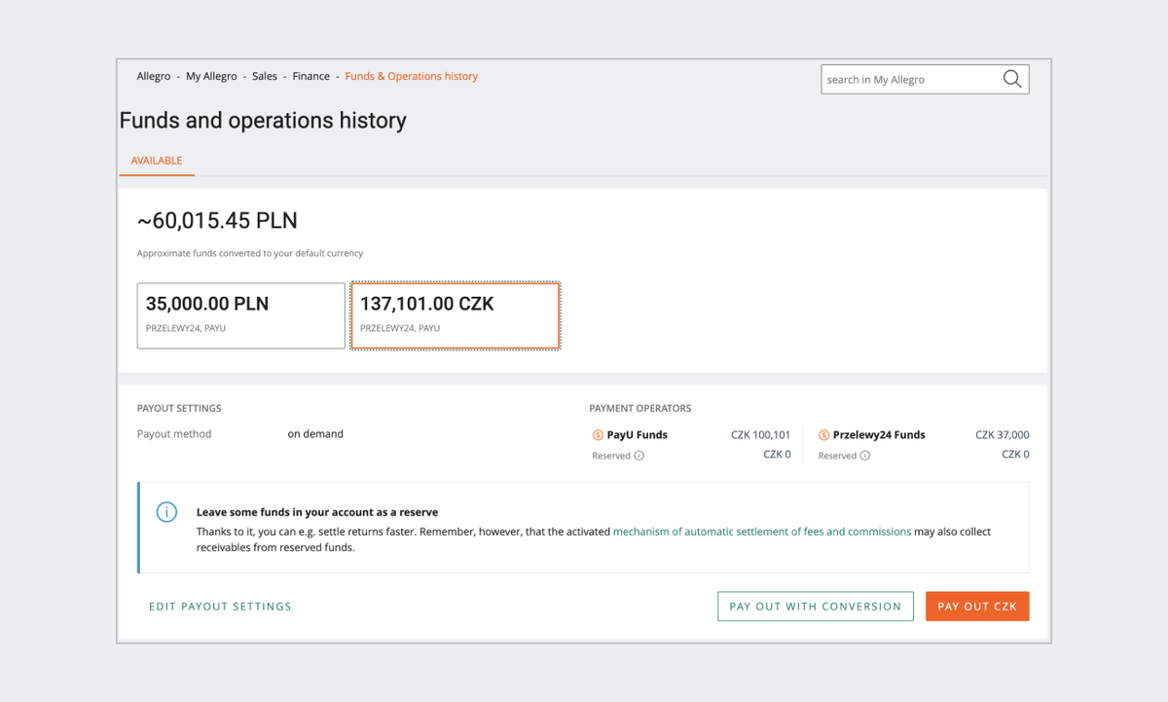This screenshot has width=1168, height=702.
Task: Click the PayU Funds coin icon
Action: pyautogui.click(x=598, y=435)
